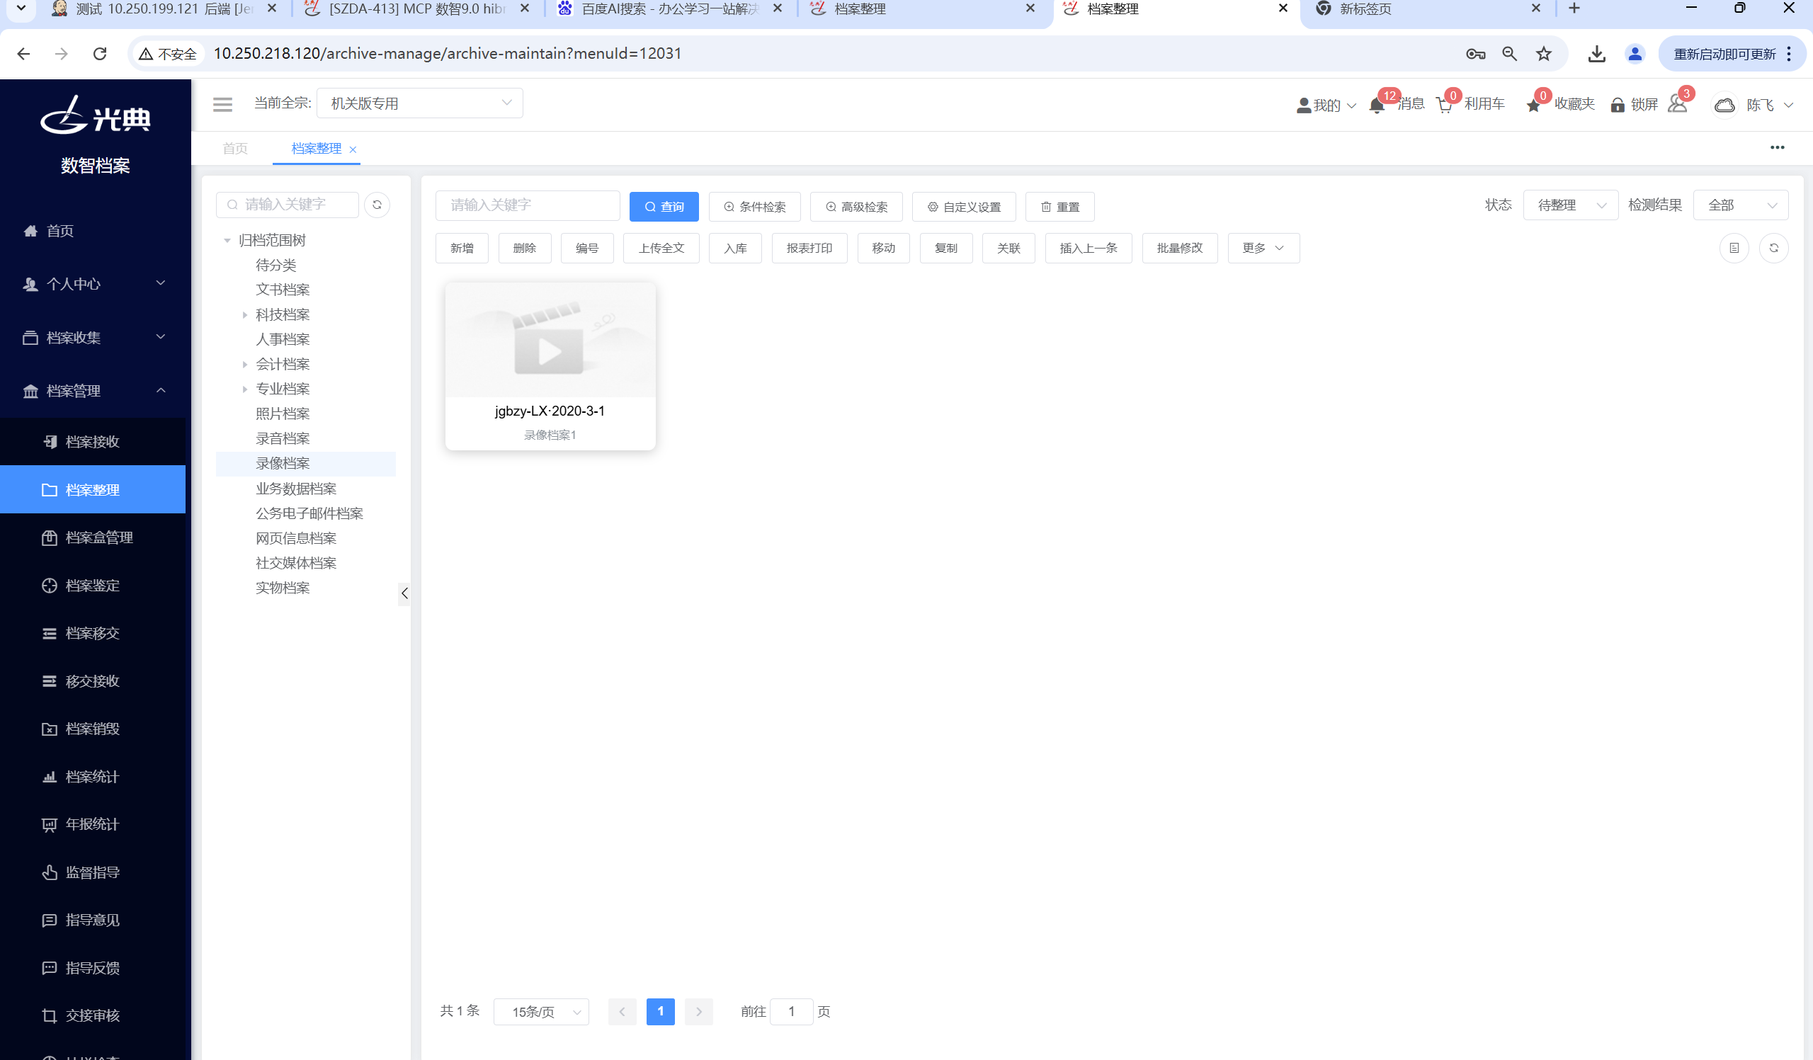Open the 我的 user dropdown

(x=1326, y=105)
